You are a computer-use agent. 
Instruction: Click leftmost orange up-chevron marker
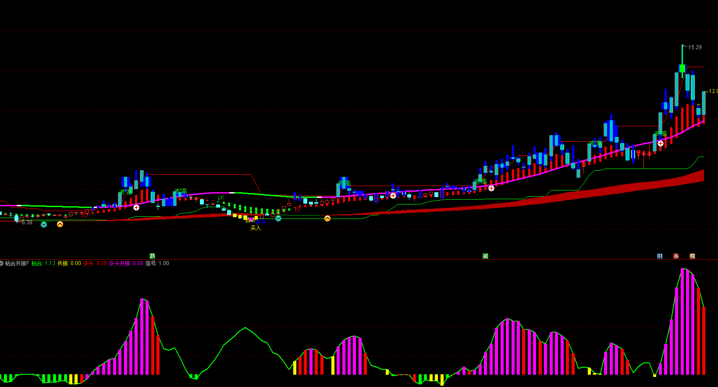60,224
